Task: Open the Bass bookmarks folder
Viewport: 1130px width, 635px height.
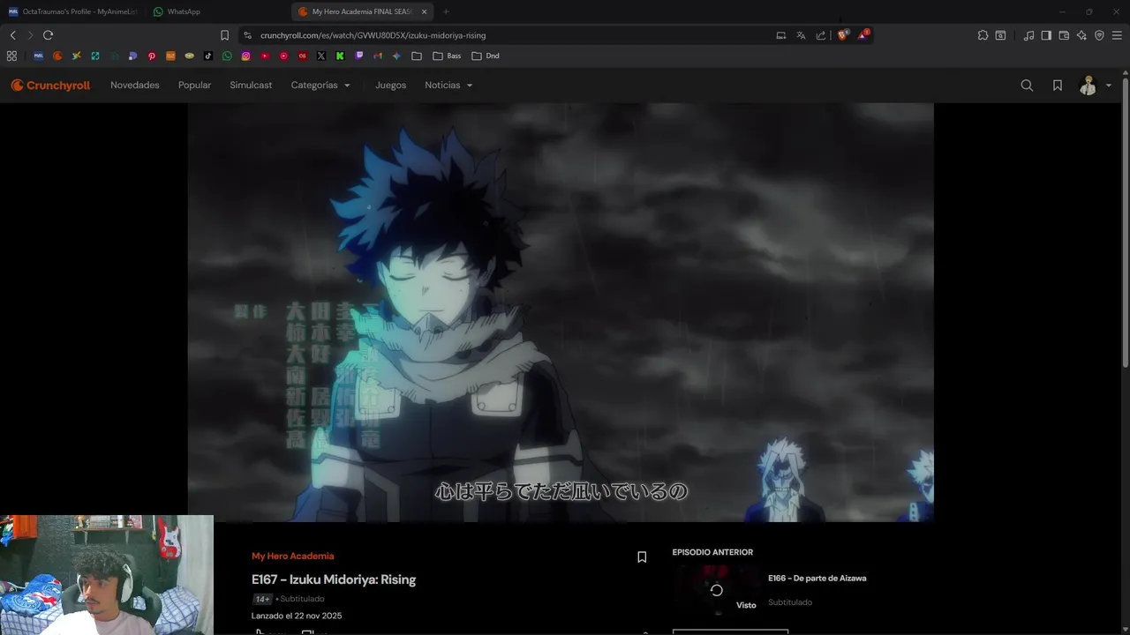Action: (x=447, y=56)
